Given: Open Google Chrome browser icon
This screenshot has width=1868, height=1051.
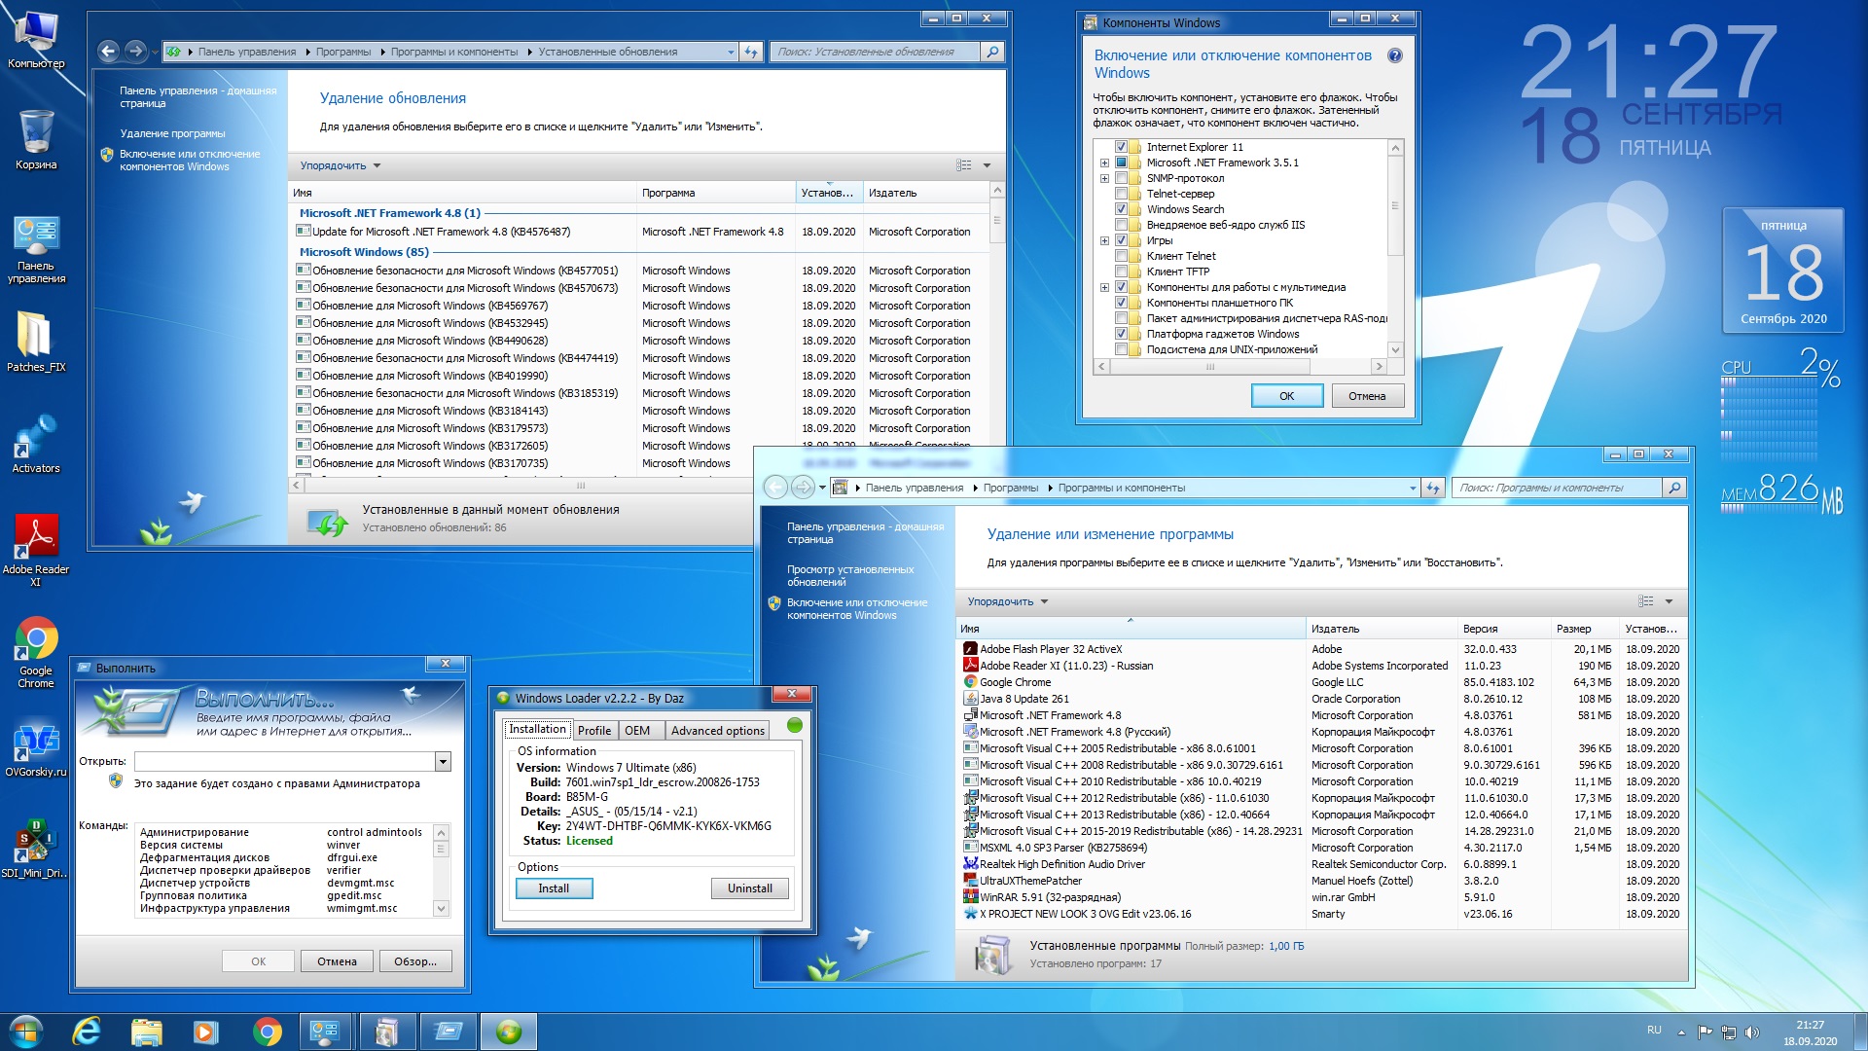Looking at the screenshot, I should click(35, 637).
